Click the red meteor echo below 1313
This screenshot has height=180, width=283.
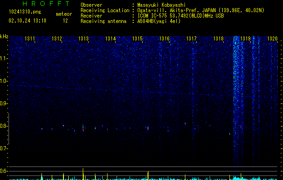(83, 128)
